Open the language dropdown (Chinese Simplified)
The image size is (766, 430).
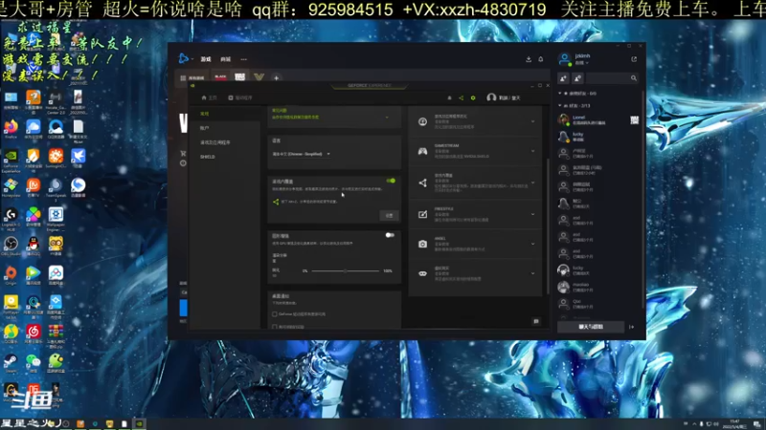coord(302,154)
